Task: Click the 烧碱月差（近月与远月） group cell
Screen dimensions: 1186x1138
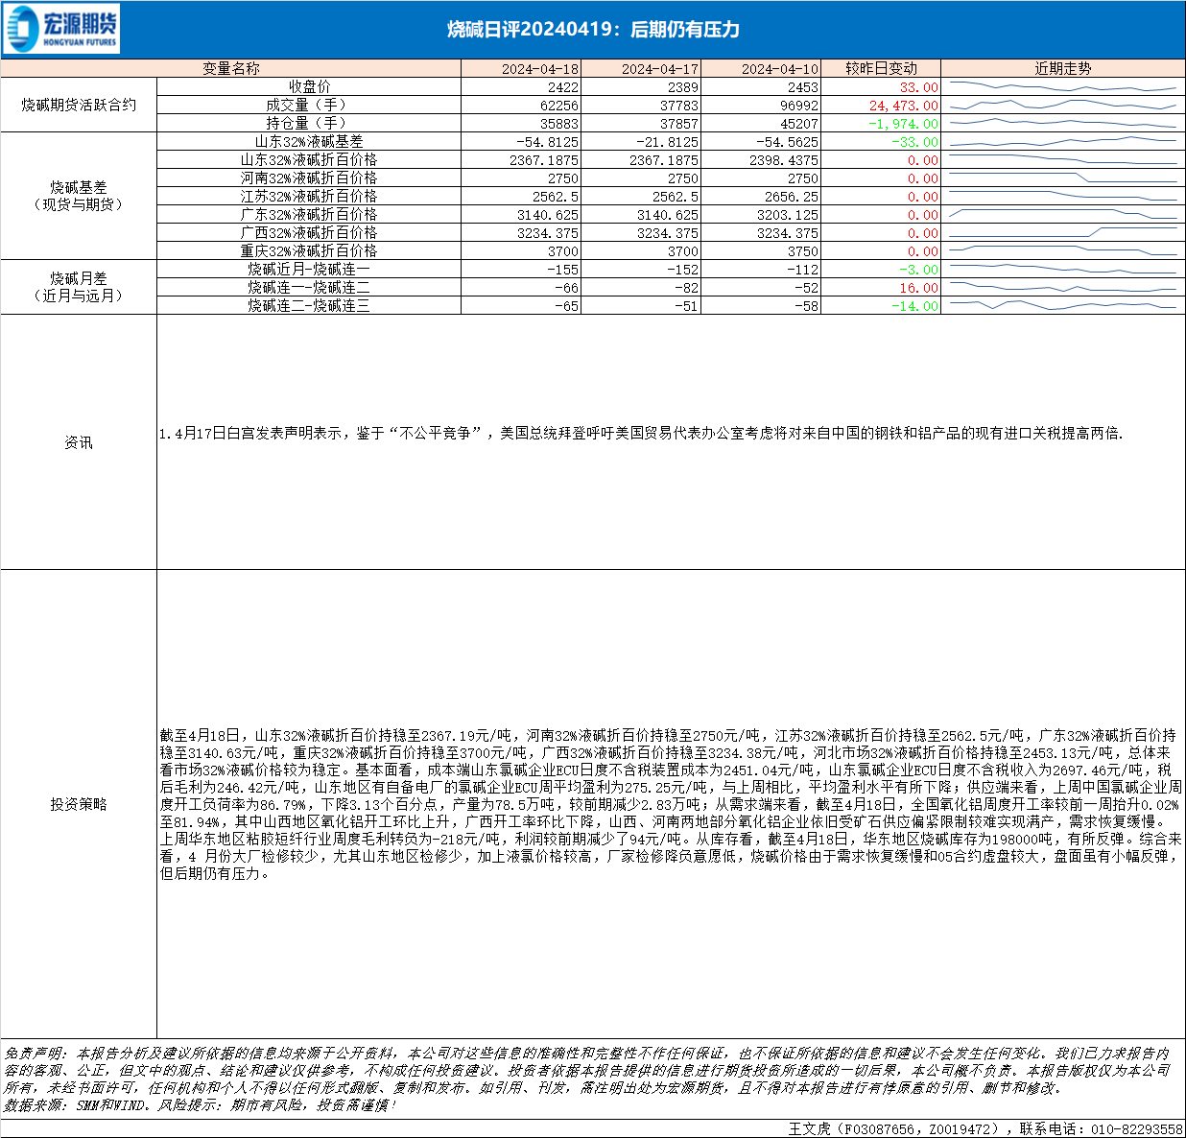Action: coord(79,287)
